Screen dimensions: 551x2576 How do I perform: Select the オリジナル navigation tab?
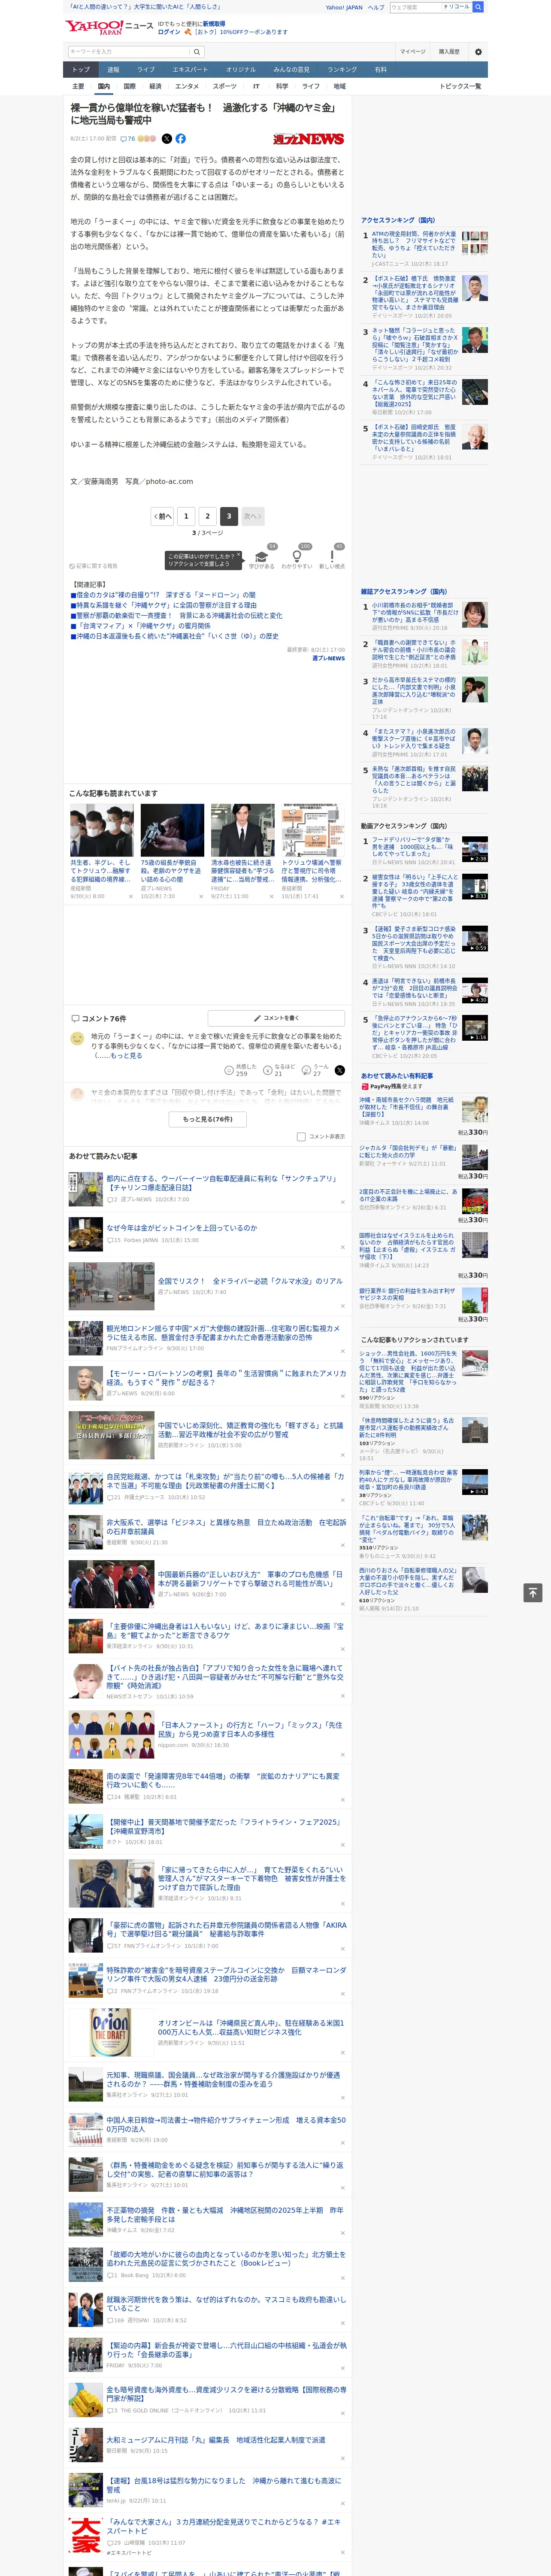pyautogui.click(x=241, y=70)
